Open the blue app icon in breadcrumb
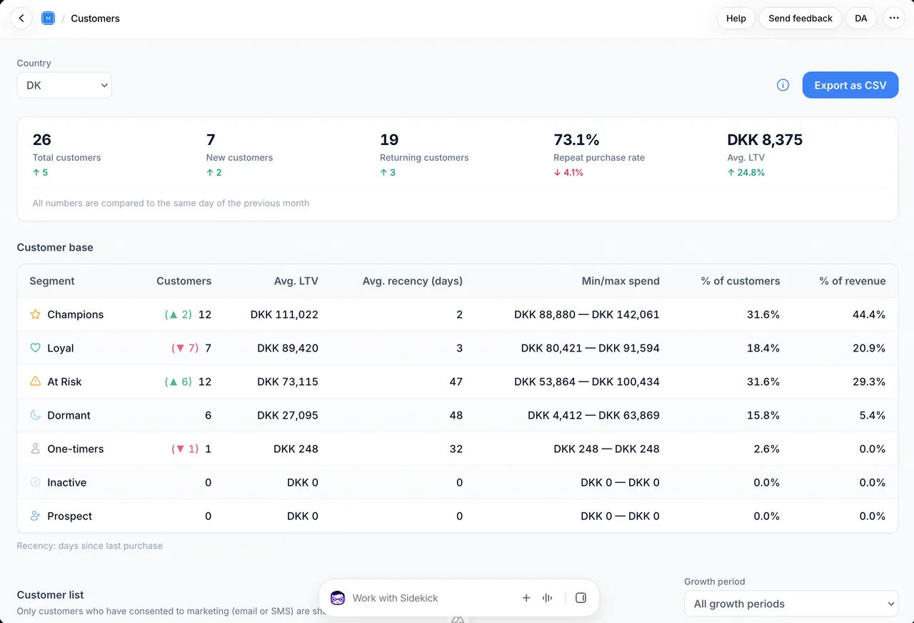 click(48, 19)
